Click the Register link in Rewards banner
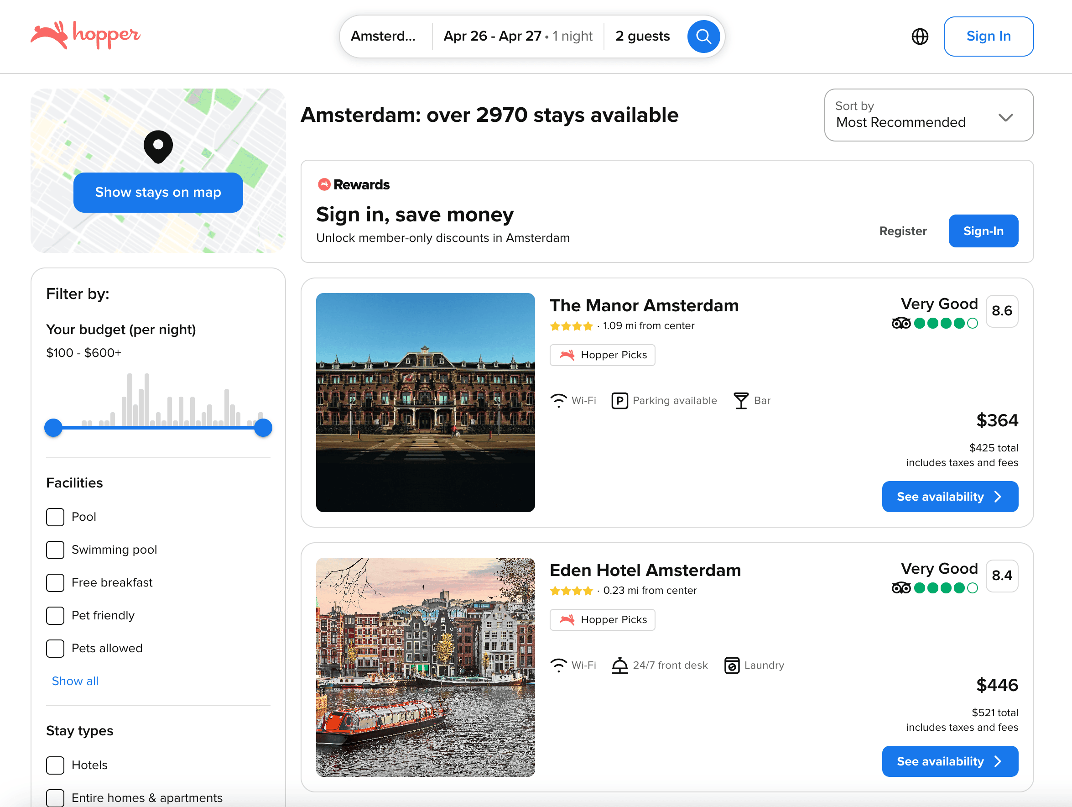Screen dimensions: 1072x807 tap(902, 231)
